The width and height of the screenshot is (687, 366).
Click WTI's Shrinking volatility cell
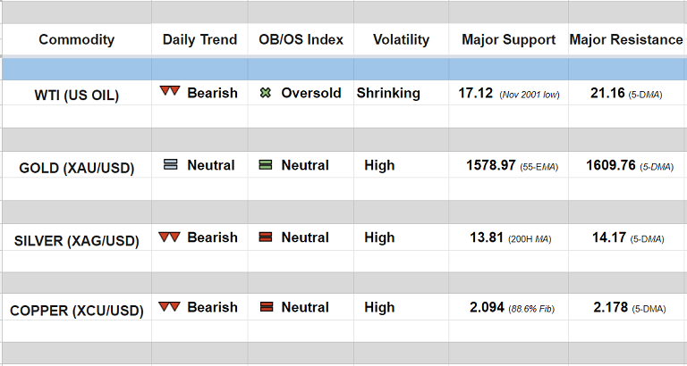(x=388, y=93)
